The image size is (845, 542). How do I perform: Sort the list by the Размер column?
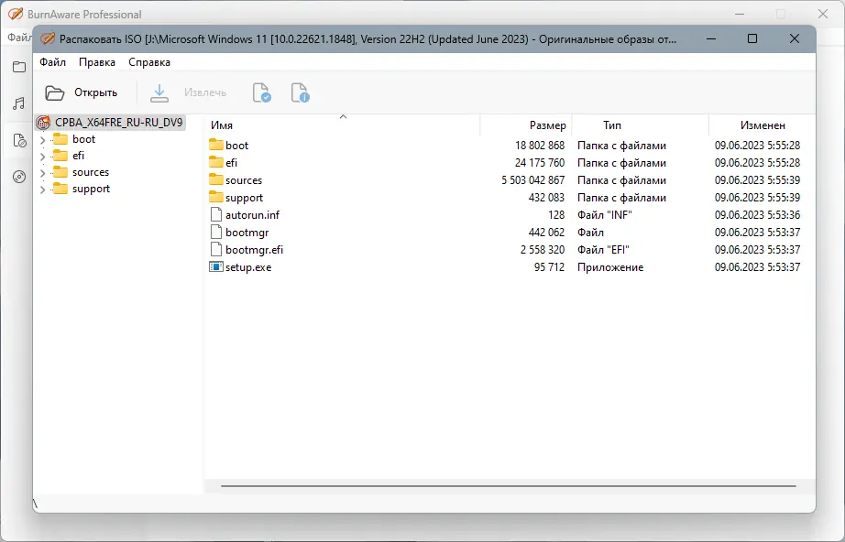click(526, 125)
